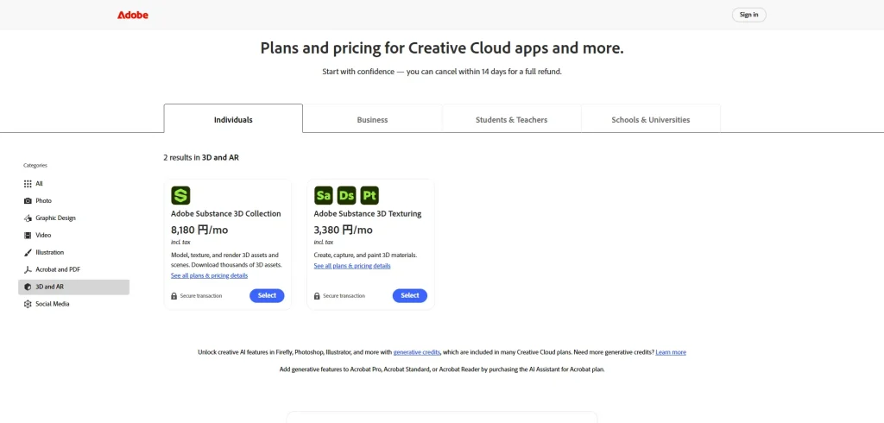
Task: Select the Adobe Substance 3D Texturing plan
Action: tap(410, 295)
